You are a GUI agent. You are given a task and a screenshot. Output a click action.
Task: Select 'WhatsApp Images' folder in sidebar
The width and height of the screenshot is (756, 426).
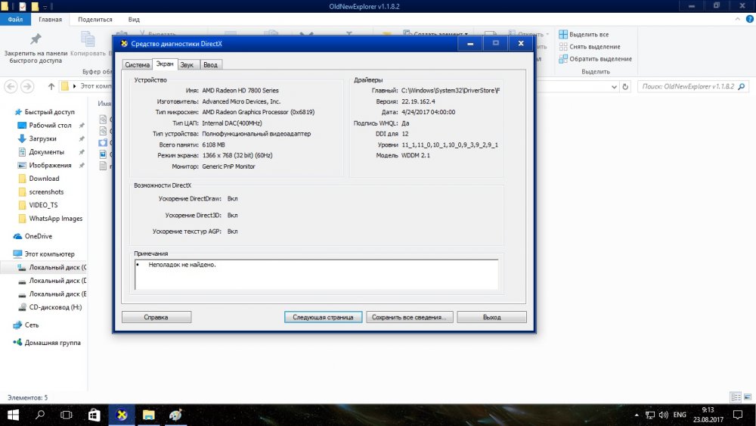(57, 219)
